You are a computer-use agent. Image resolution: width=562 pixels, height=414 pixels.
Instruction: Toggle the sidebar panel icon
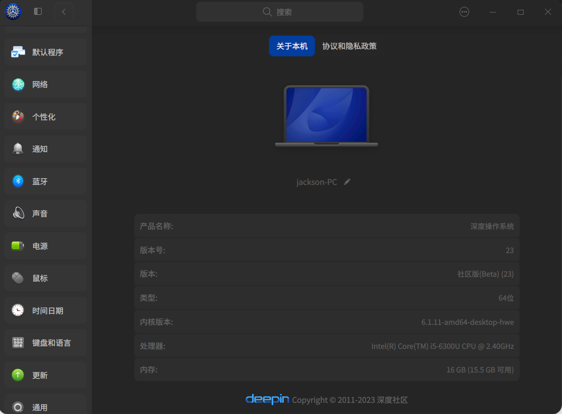pyautogui.click(x=38, y=12)
